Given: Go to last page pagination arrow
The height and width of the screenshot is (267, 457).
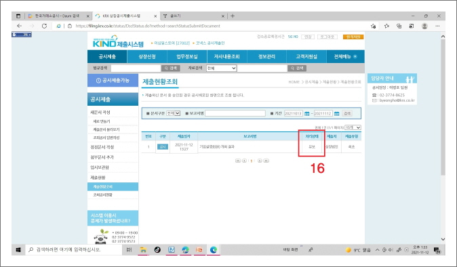Looking at the screenshot, I should [266, 161].
